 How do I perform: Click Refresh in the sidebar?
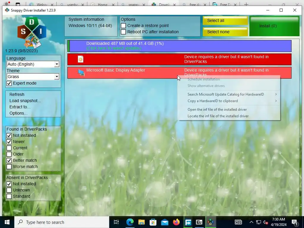[17, 94]
